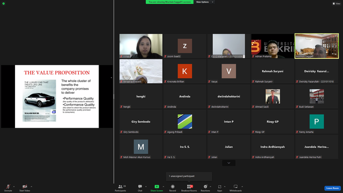Expand reactions options arrow

pyautogui.click(x=211, y=187)
